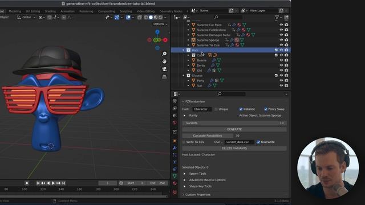Toggle the camera view icon in viewport
The width and height of the screenshot is (365, 205).
click(x=164, y=69)
